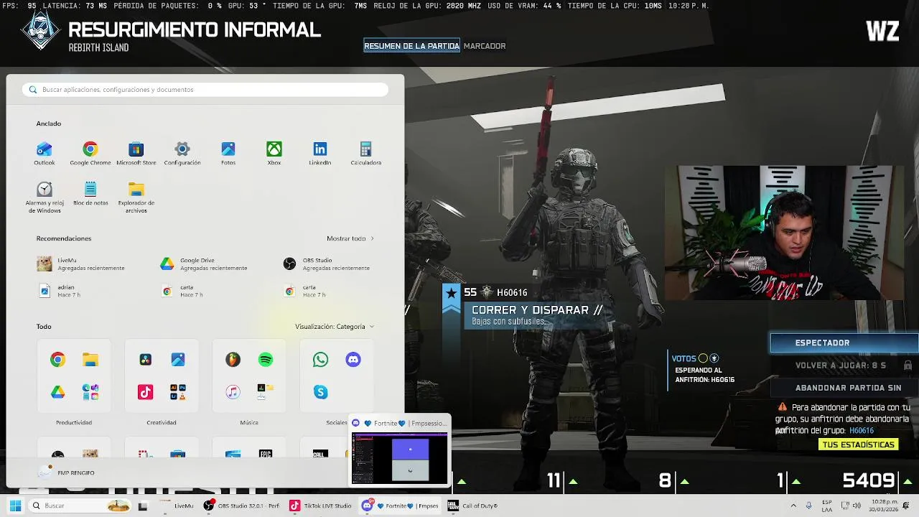
Task: Select the RESUMEN DE LA PARTIDA tab
Action: (x=411, y=46)
